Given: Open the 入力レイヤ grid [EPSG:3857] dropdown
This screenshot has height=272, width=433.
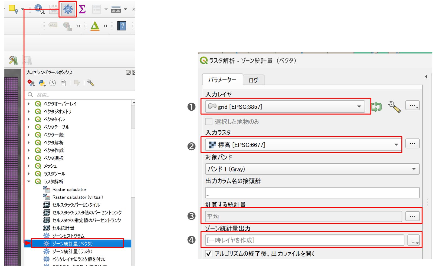Looking at the screenshot, I should tap(285, 107).
